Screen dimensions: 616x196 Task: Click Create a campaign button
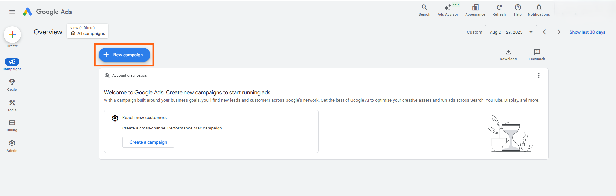(x=148, y=142)
